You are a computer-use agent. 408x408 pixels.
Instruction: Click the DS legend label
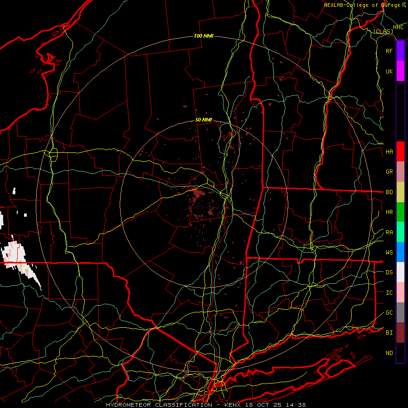point(389,272)
